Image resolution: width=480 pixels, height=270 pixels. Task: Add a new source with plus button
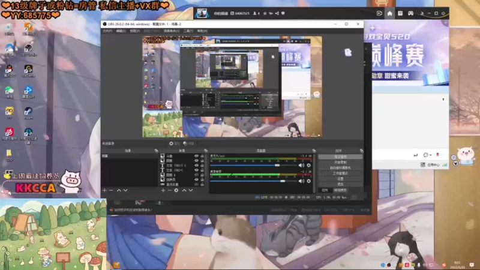coord(163,190)
